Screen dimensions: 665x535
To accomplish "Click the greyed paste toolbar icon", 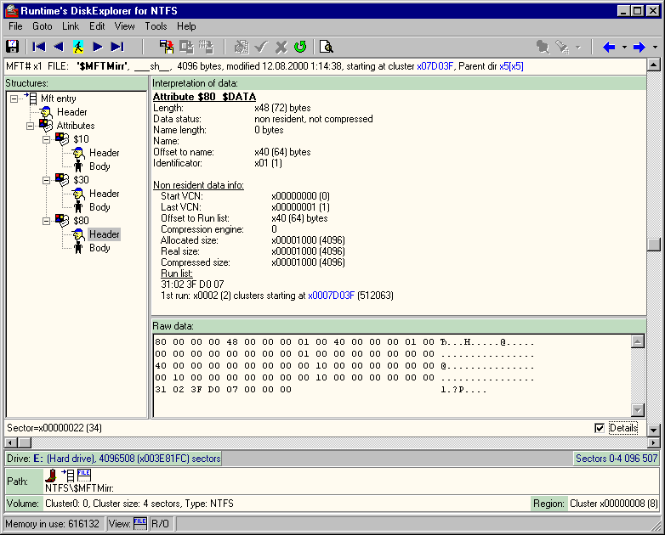I will click(206, 47).
